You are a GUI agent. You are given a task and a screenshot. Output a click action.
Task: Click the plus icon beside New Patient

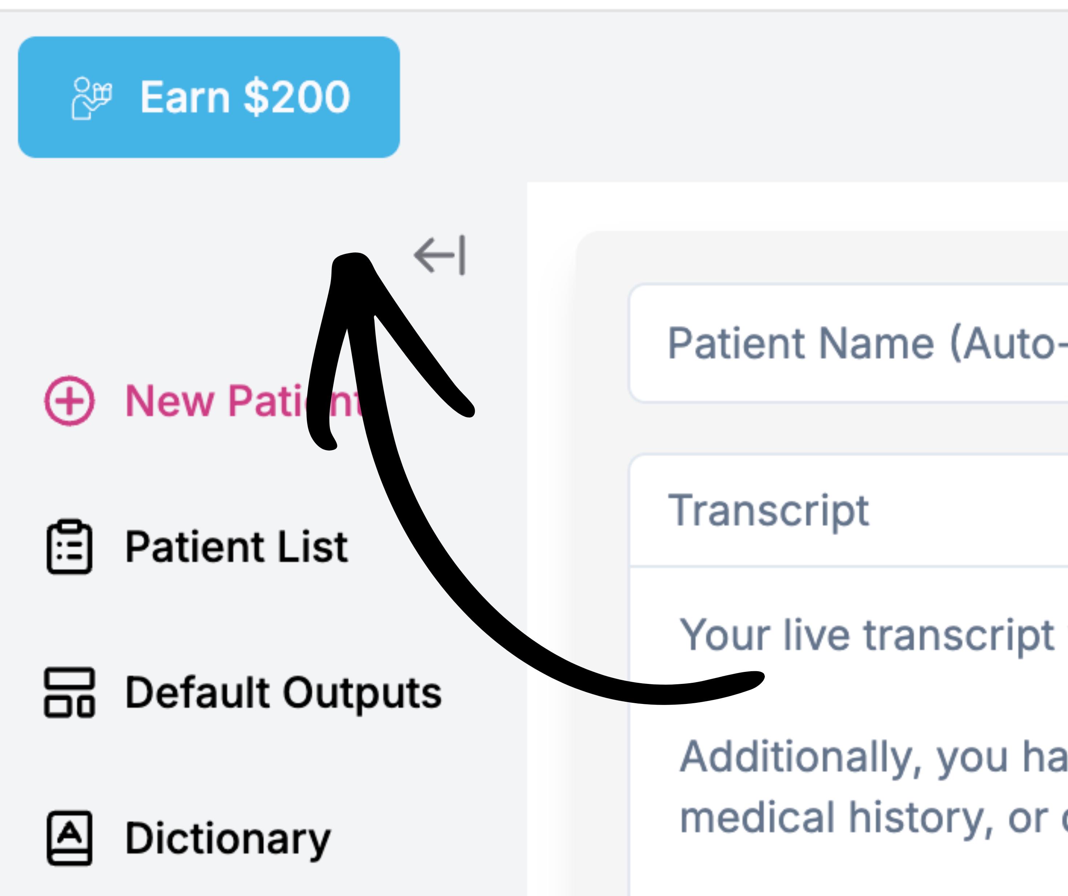point(70,401)
